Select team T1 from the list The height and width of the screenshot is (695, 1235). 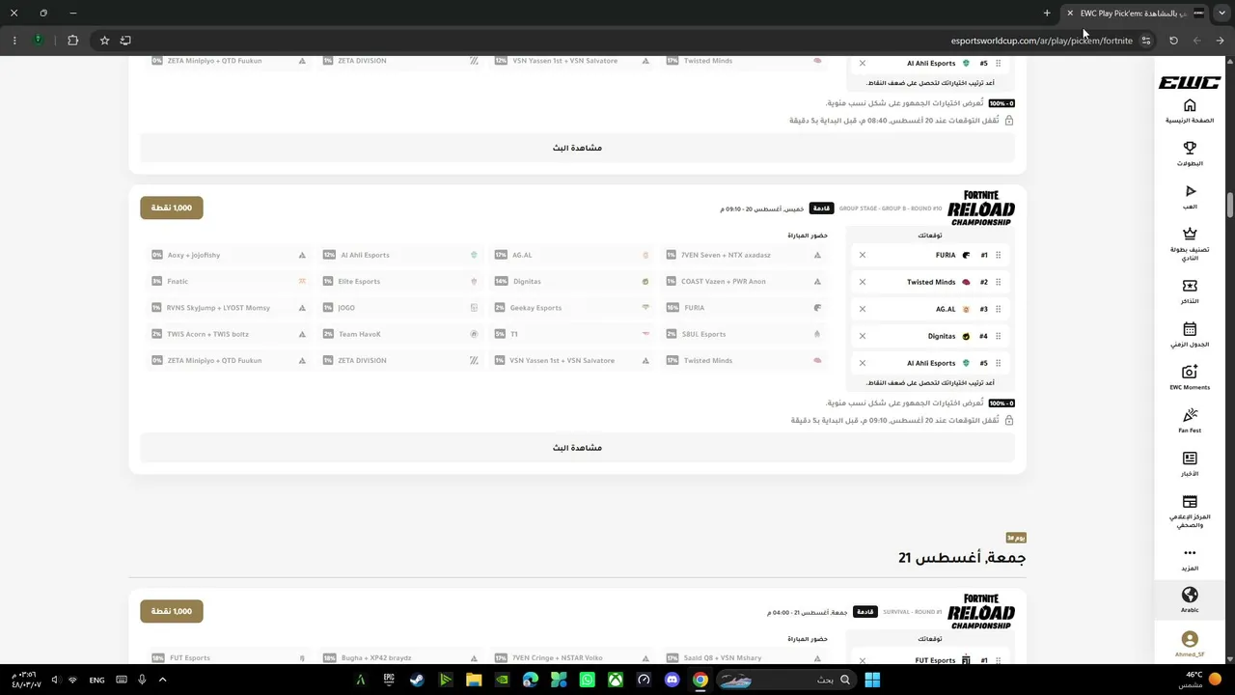(x=572, y=334)
